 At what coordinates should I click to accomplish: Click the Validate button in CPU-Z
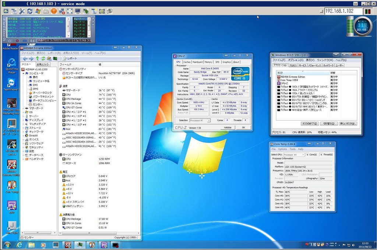coord(228,127)
